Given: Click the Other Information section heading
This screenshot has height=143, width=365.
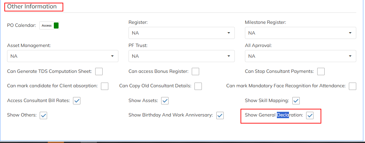Looking at the screenshot, I should coord(32,6).
